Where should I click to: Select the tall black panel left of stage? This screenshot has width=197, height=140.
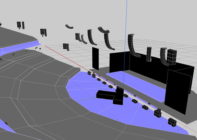coord(95,58)
